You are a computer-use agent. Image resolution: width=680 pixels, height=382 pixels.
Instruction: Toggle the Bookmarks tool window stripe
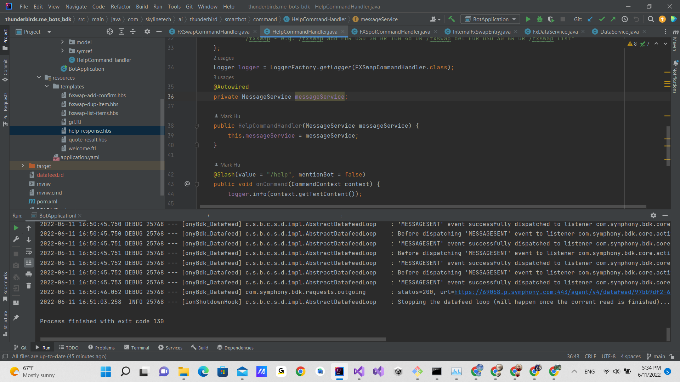tap(5, 286)
